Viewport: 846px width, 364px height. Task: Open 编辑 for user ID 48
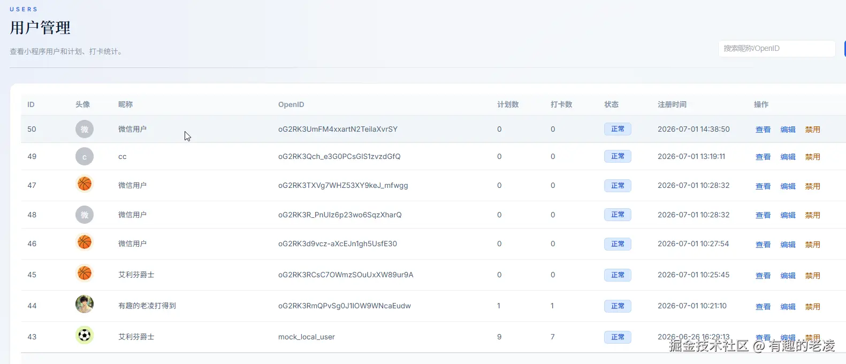[788, 215]
